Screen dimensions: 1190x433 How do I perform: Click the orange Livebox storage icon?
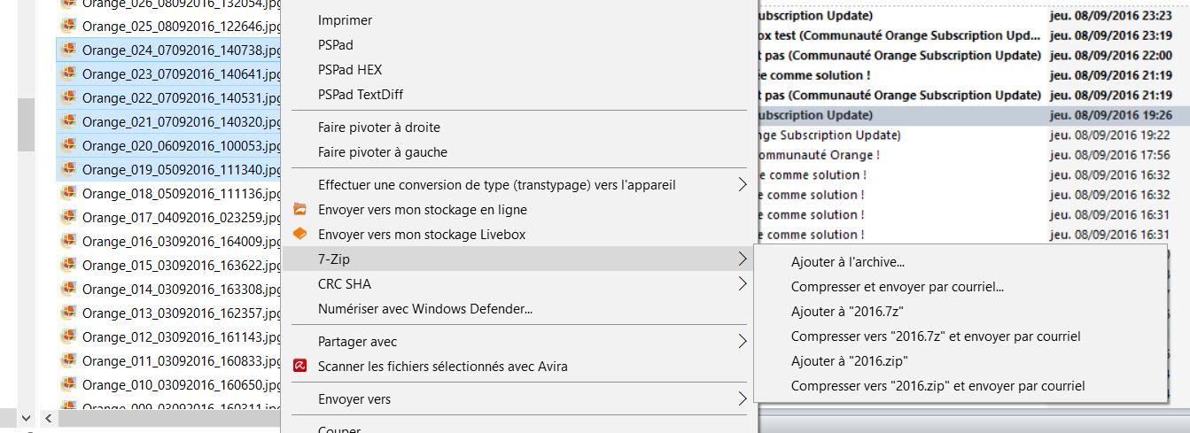click(299, 235)
